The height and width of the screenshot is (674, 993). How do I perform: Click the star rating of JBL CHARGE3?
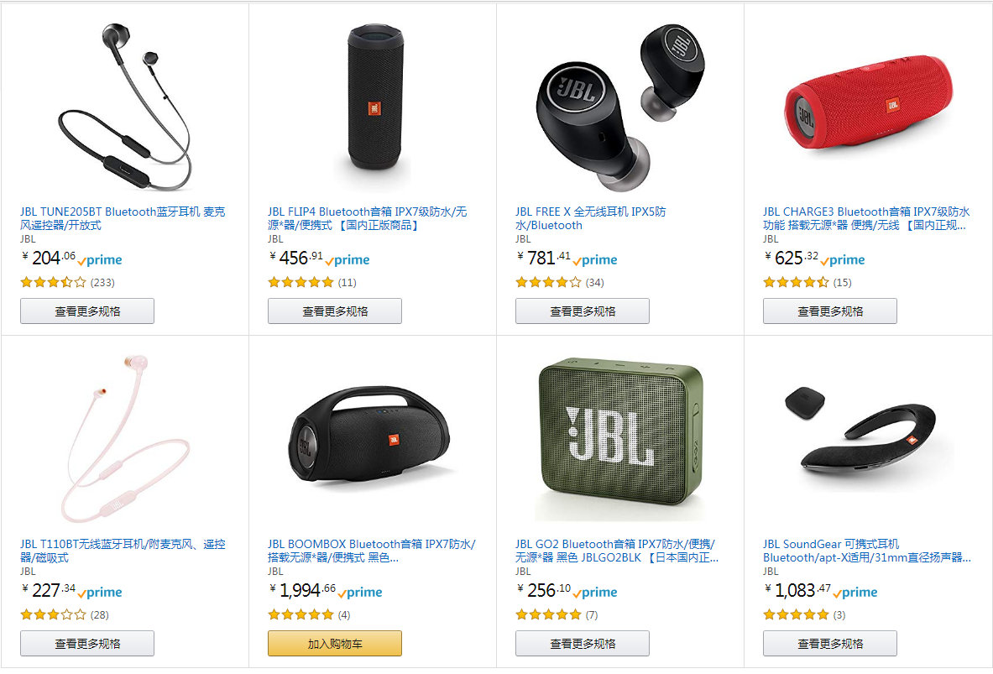796,283
